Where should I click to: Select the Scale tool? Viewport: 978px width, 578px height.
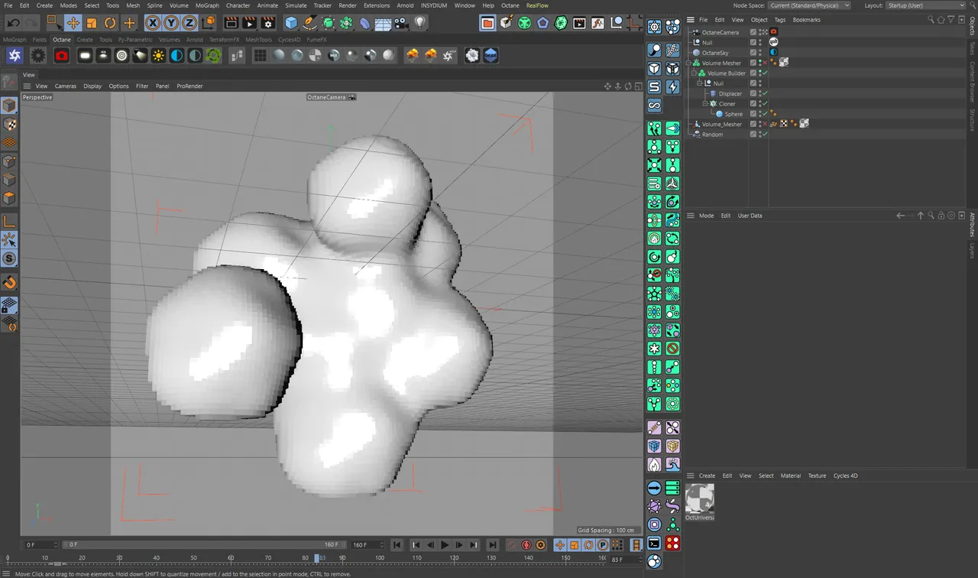[92, 23]
